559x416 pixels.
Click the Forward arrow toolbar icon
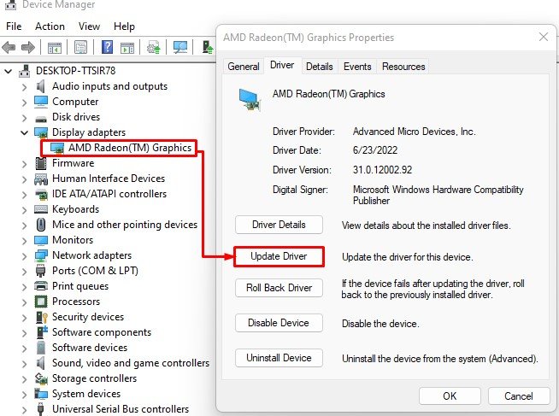tap(28, 47)
